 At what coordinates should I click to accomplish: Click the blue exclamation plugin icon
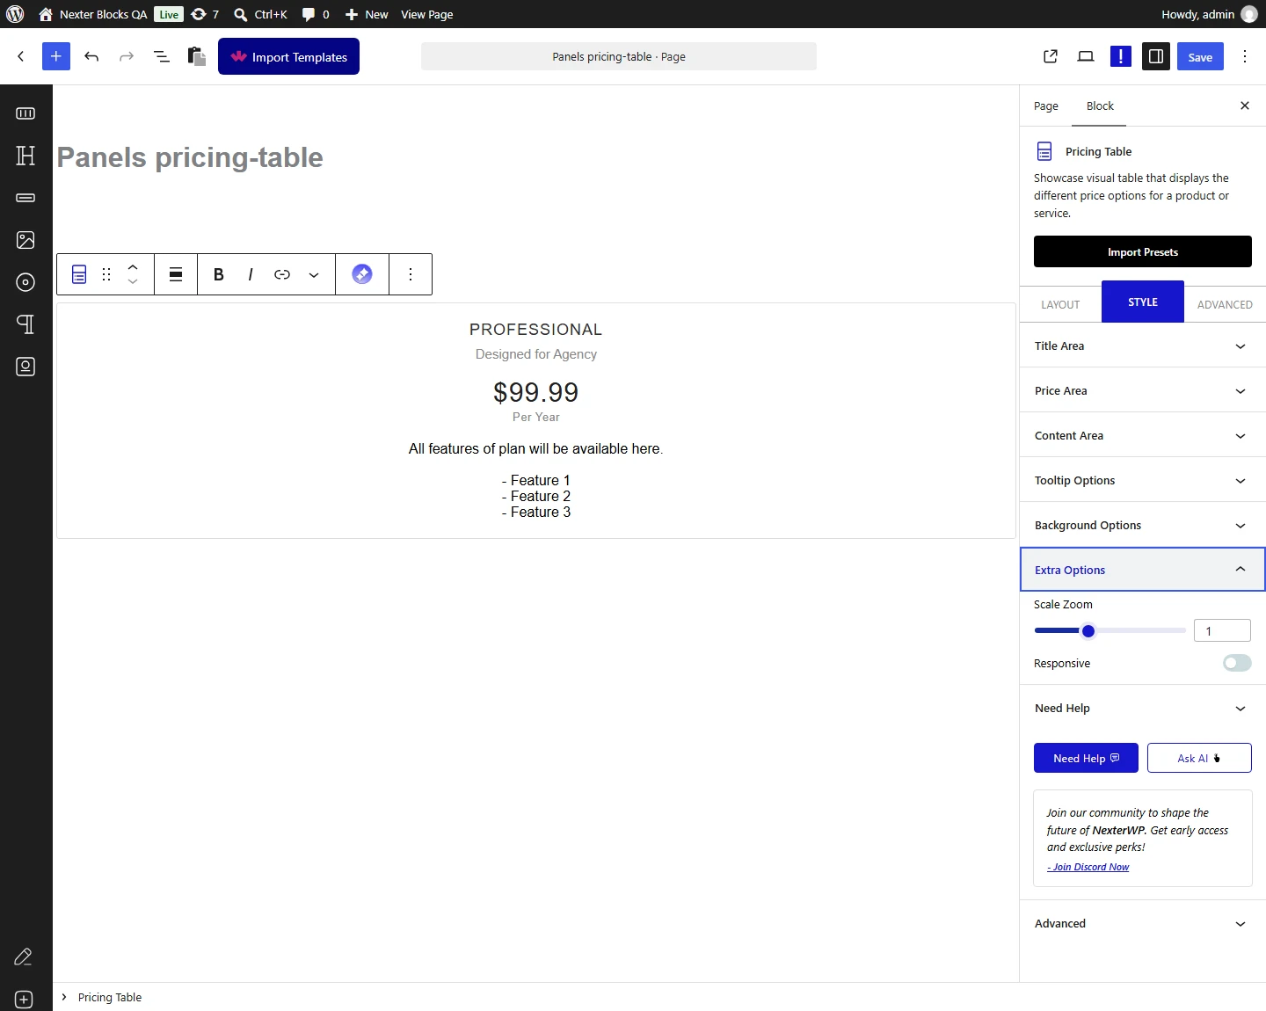[1121, 56]
